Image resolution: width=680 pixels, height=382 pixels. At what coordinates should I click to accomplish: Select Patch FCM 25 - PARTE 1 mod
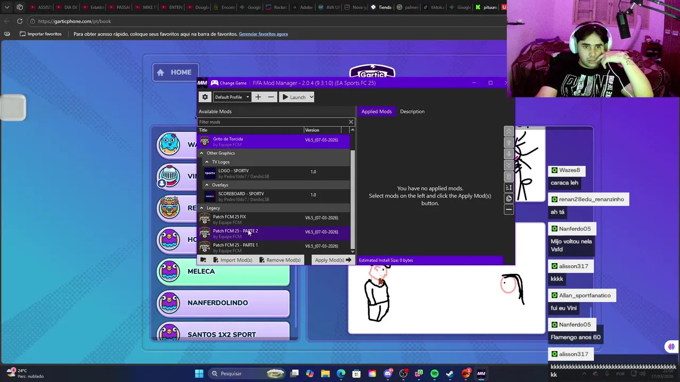(x=274, y=247)
